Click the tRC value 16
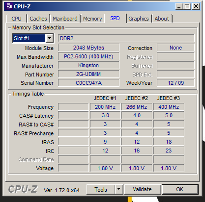Screen dimensions: 205x202 click(x=137, y=151)
